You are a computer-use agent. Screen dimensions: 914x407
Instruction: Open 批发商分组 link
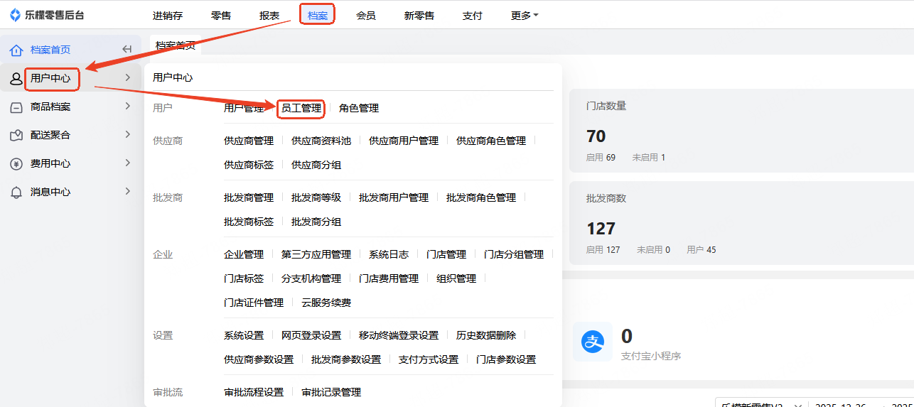point(316,222)
